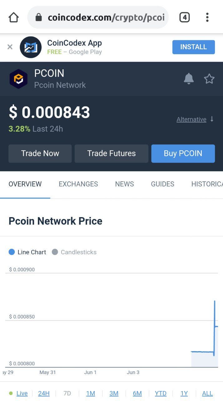This screenshot has width=223, height=401.
Task: Open the Alternative currency dropdown
Action: pyautogui.click(x=191, y=119)
